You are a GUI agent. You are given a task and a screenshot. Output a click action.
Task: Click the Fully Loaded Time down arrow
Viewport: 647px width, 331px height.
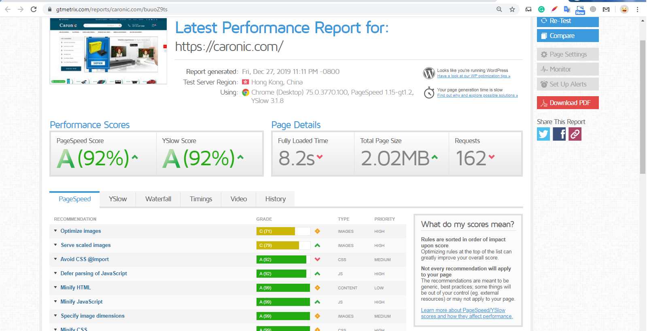tap(320, 157)
